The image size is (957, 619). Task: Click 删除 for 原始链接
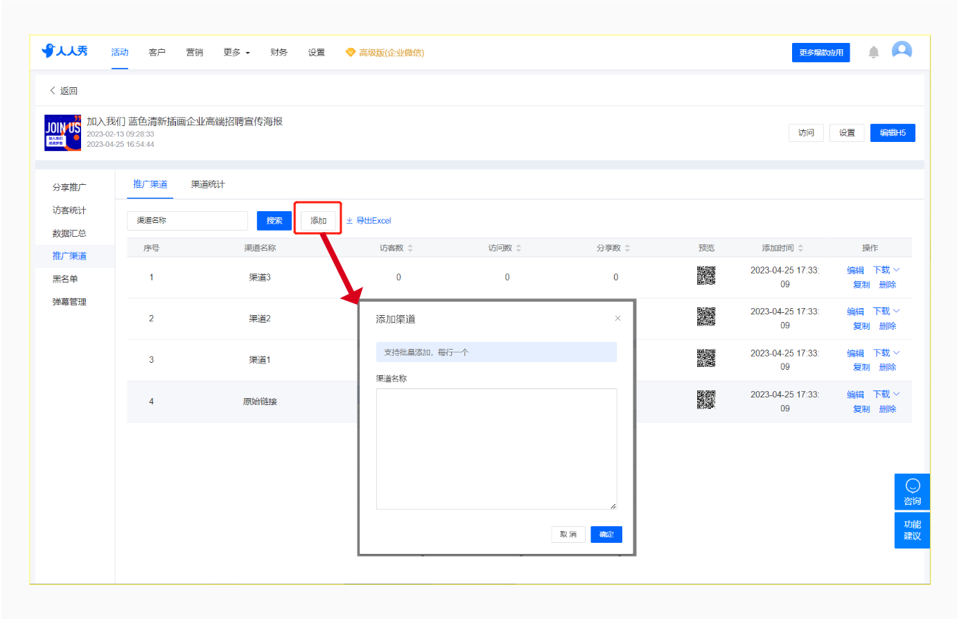tap(888, 409)
